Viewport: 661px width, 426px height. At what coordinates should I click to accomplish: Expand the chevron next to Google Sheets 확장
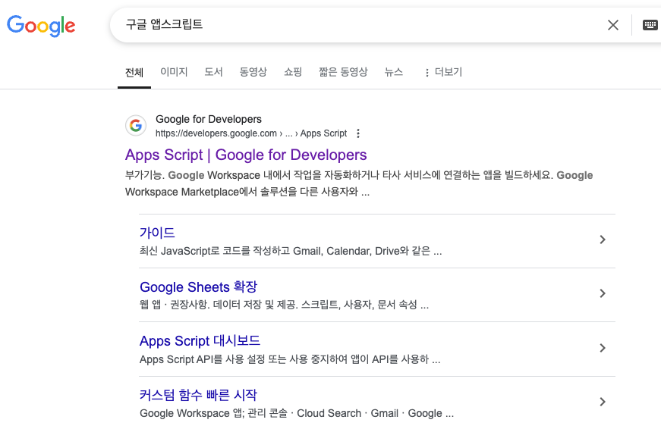(x=603, y=293)
